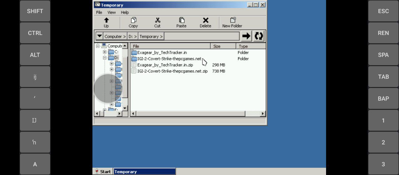Create a New Folder from the toolbar
Screen dimensions: 399x175
click(x=232, y=21)
